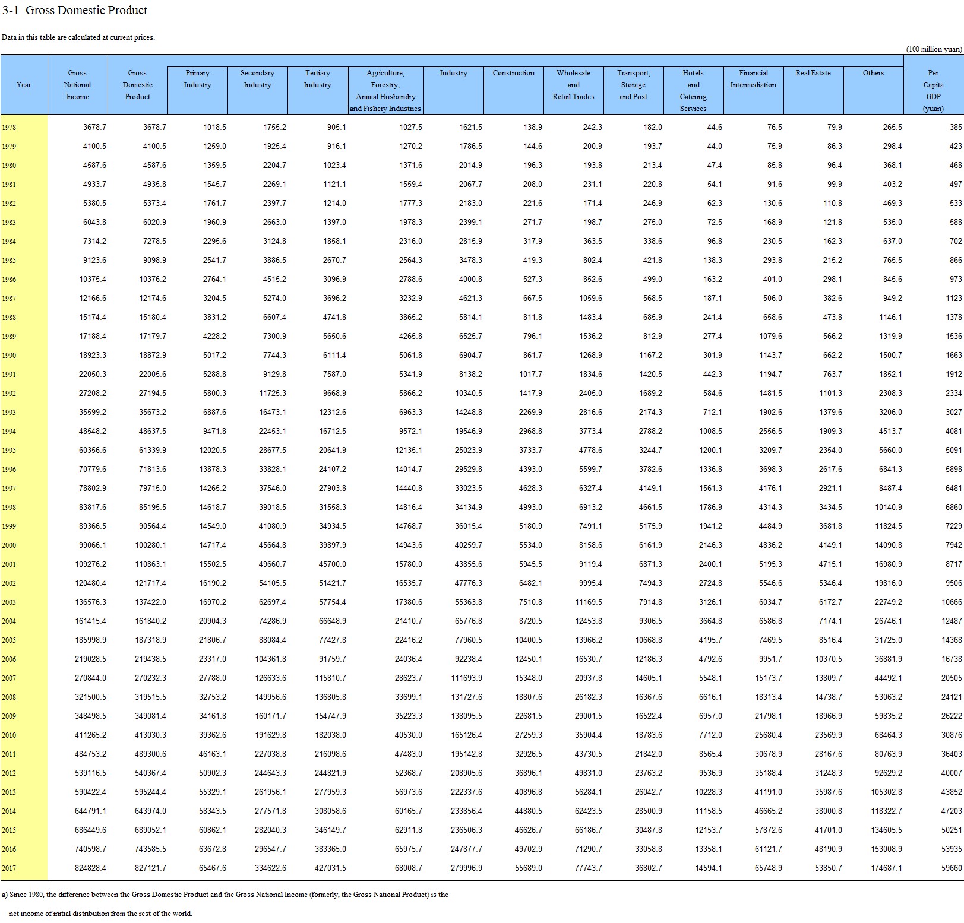Image resolution: width=964 pixels, height=923 pixels.
Task: Click the value 7469.5 in 2005 row
Action: 770,640
